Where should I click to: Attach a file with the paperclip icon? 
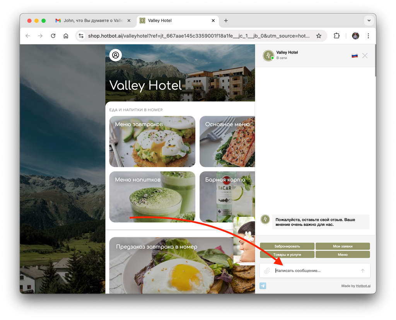coord(267,271)
